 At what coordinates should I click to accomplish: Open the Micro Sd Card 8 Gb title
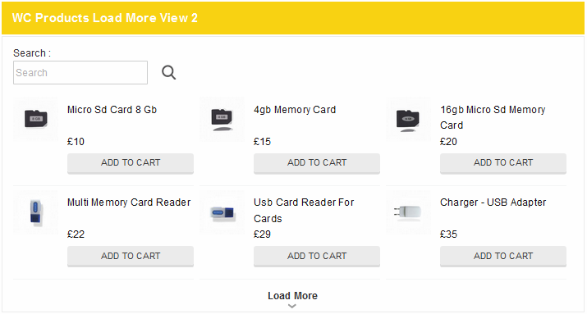[x=112, y=110]
